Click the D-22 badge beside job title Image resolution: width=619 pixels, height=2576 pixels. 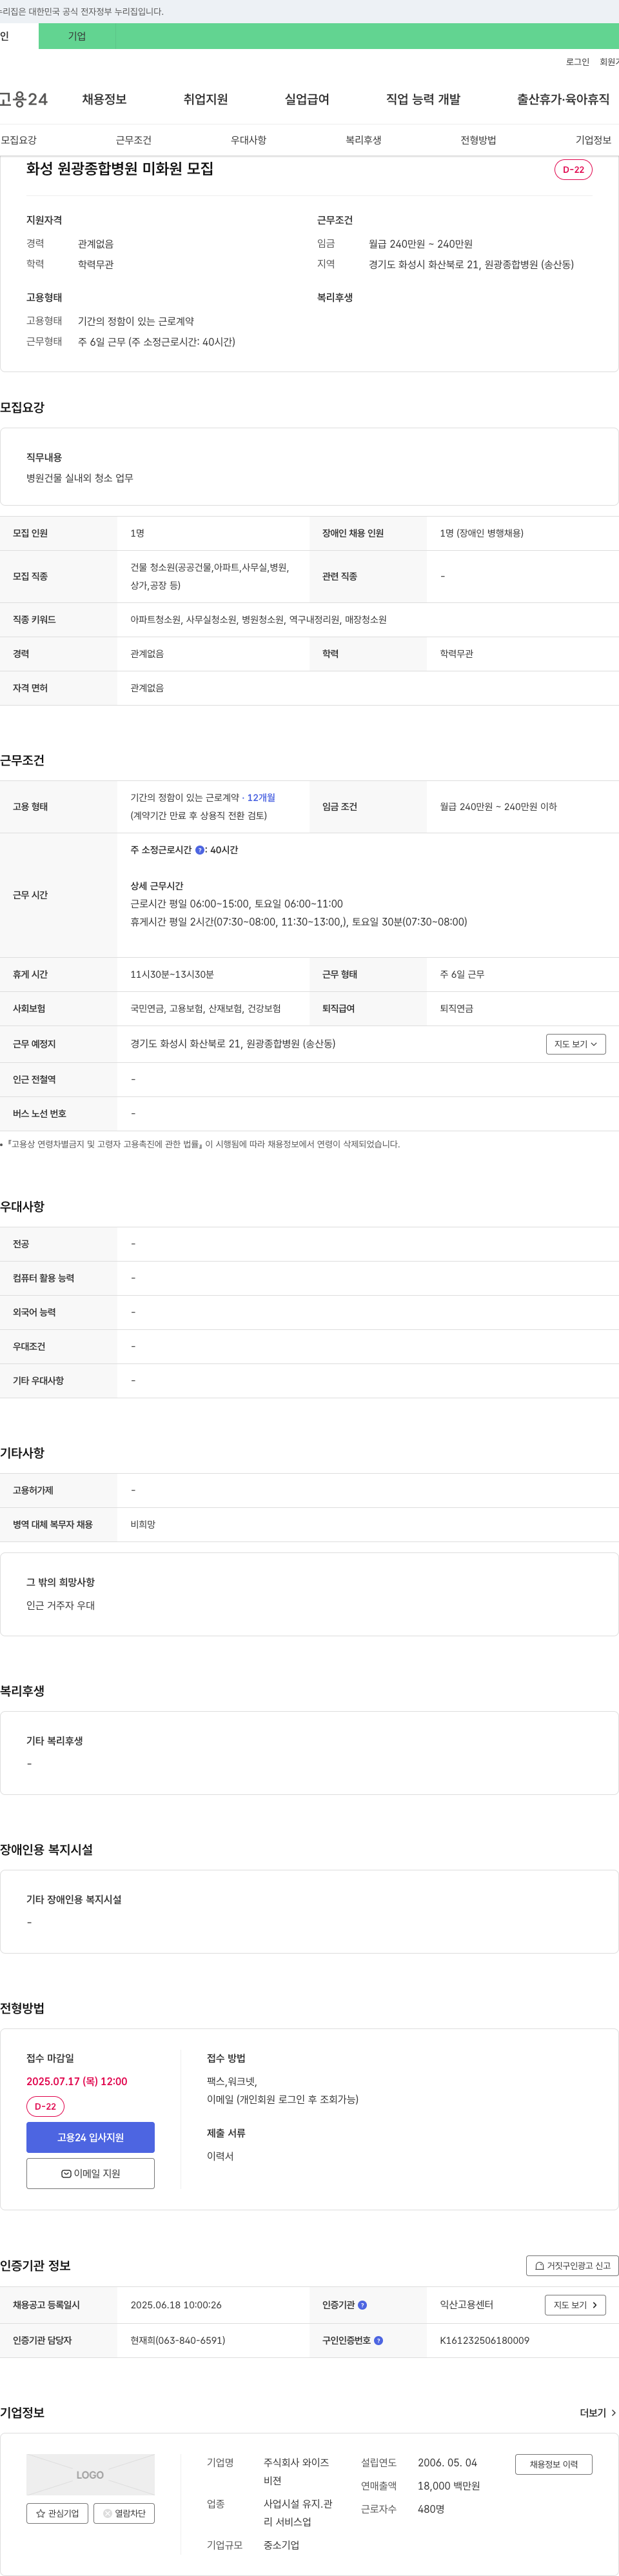574,170
